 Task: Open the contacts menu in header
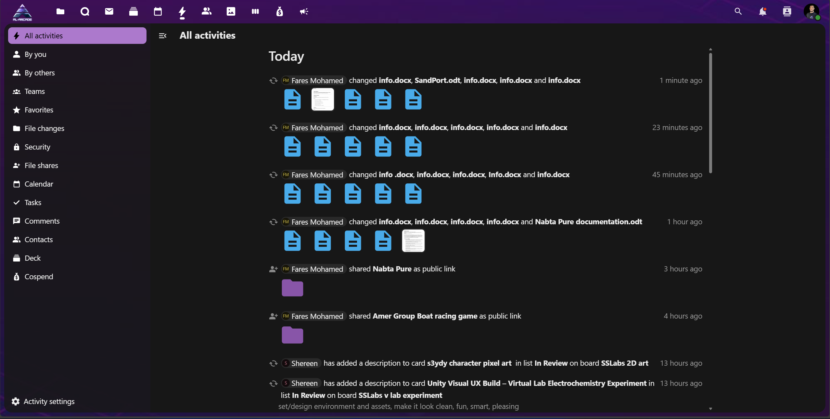(787, 12)
